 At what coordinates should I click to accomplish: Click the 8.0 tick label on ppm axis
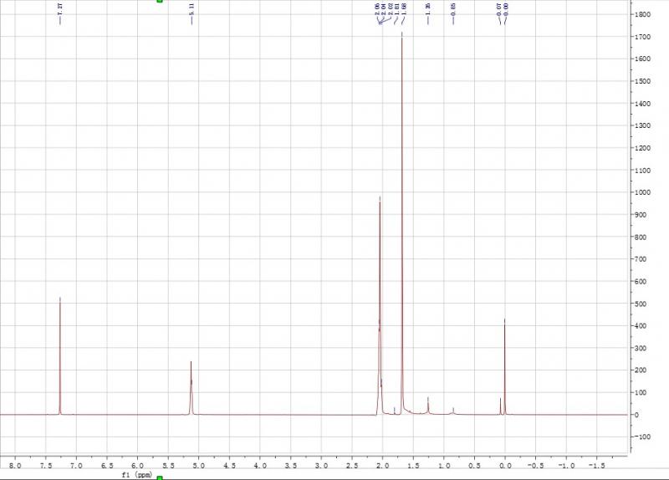click(x=15, y=466)
